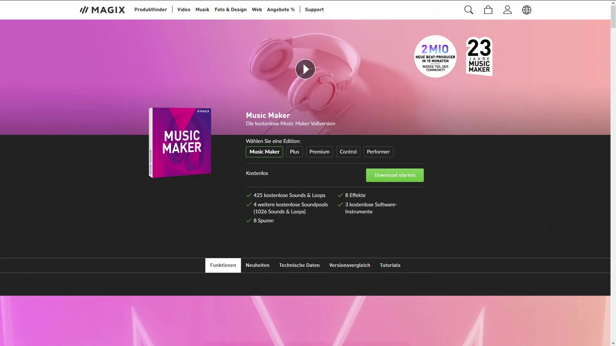
Task: Click the 23 Jahre Music Maker badge
Action: tap(479, 56)
